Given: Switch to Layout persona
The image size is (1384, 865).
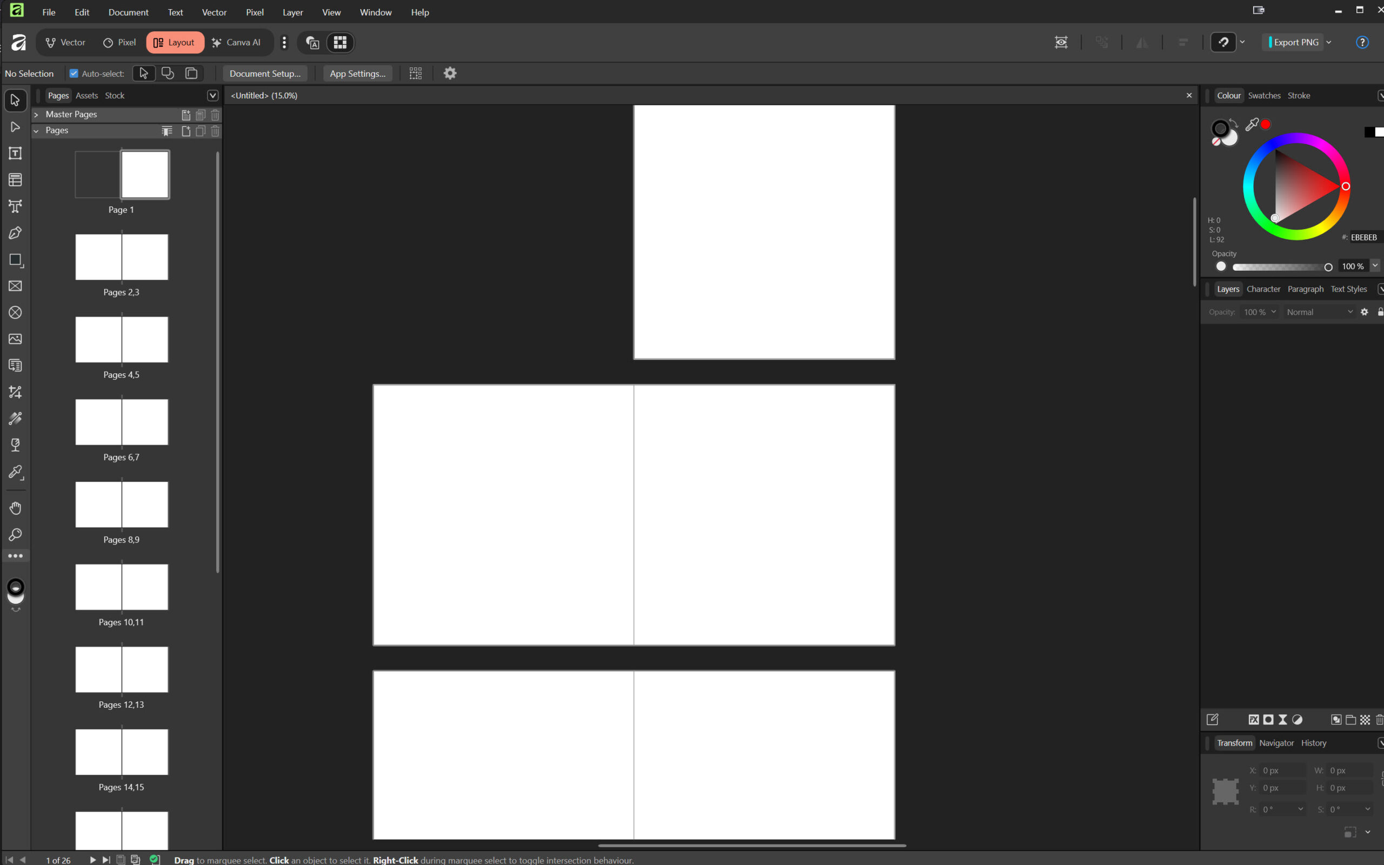Looking at the screenshot, I should coord(175,42).
